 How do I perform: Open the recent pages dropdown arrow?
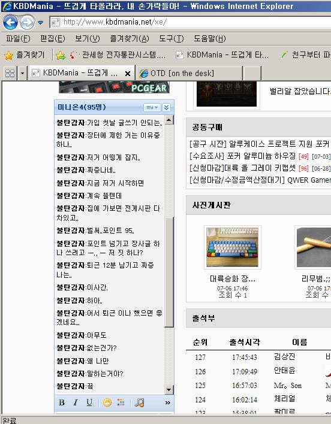coord(41,23)
